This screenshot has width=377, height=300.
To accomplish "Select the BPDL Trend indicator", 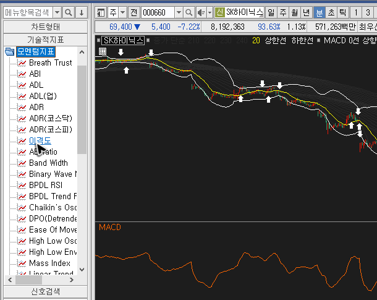I will 53,196.
